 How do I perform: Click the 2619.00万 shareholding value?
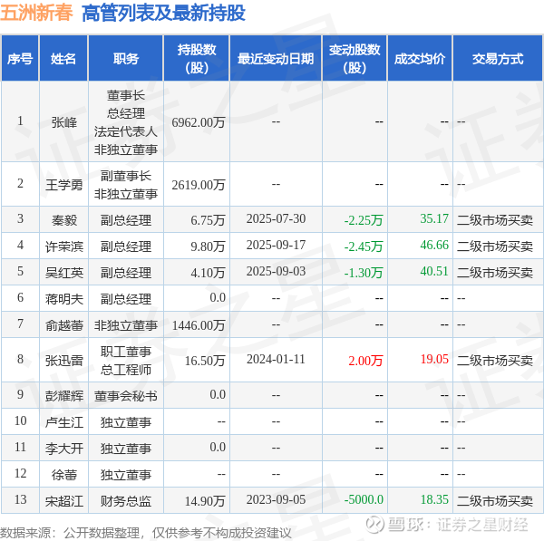[199, 185]
